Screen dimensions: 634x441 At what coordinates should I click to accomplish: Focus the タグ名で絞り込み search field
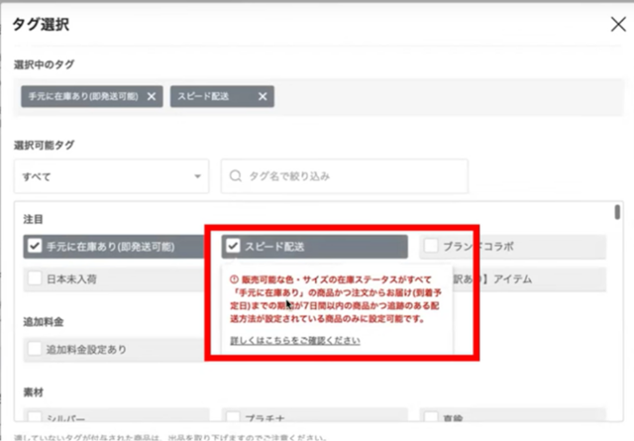click(x=416, y=176)
